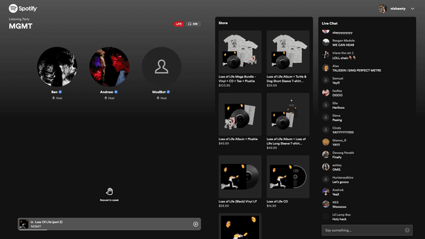Click Axelrok's chat avatar
Screen dimensions: 425x239
pyautogui.click(x=326, y=192)
